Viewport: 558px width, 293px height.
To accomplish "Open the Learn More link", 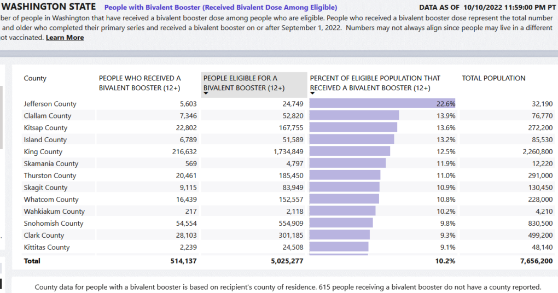I will pos(65,38).
